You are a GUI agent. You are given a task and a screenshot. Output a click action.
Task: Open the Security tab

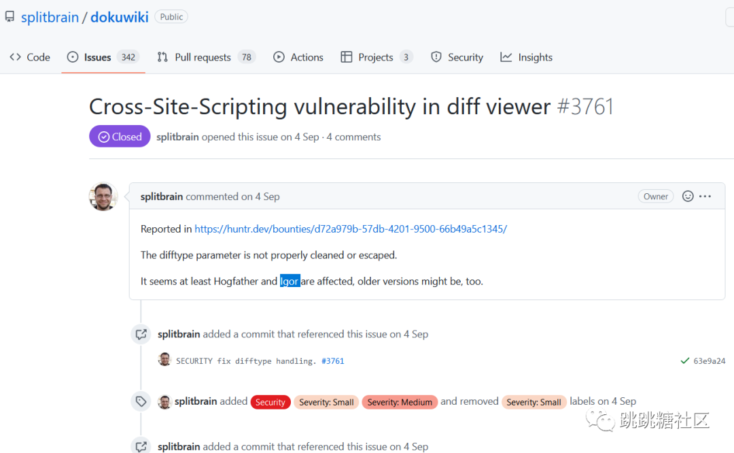457,57
